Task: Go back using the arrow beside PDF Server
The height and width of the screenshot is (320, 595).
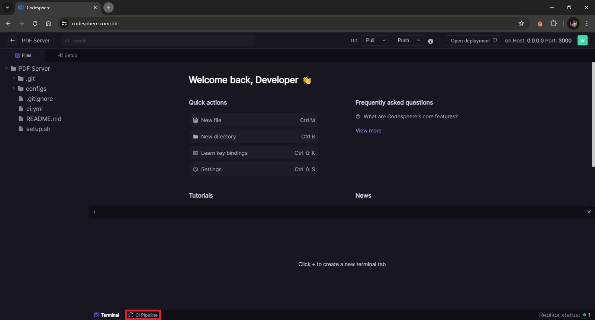Action: click(x=12, y=41)
